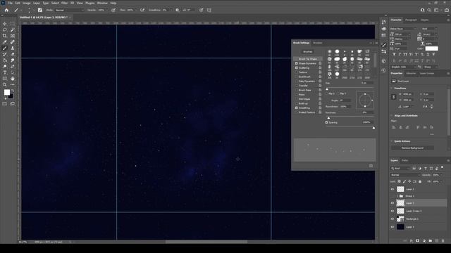Select the Rectangular Marquee tool
Viewport: 451px width, 253px height.
click(x=13, y=24)
